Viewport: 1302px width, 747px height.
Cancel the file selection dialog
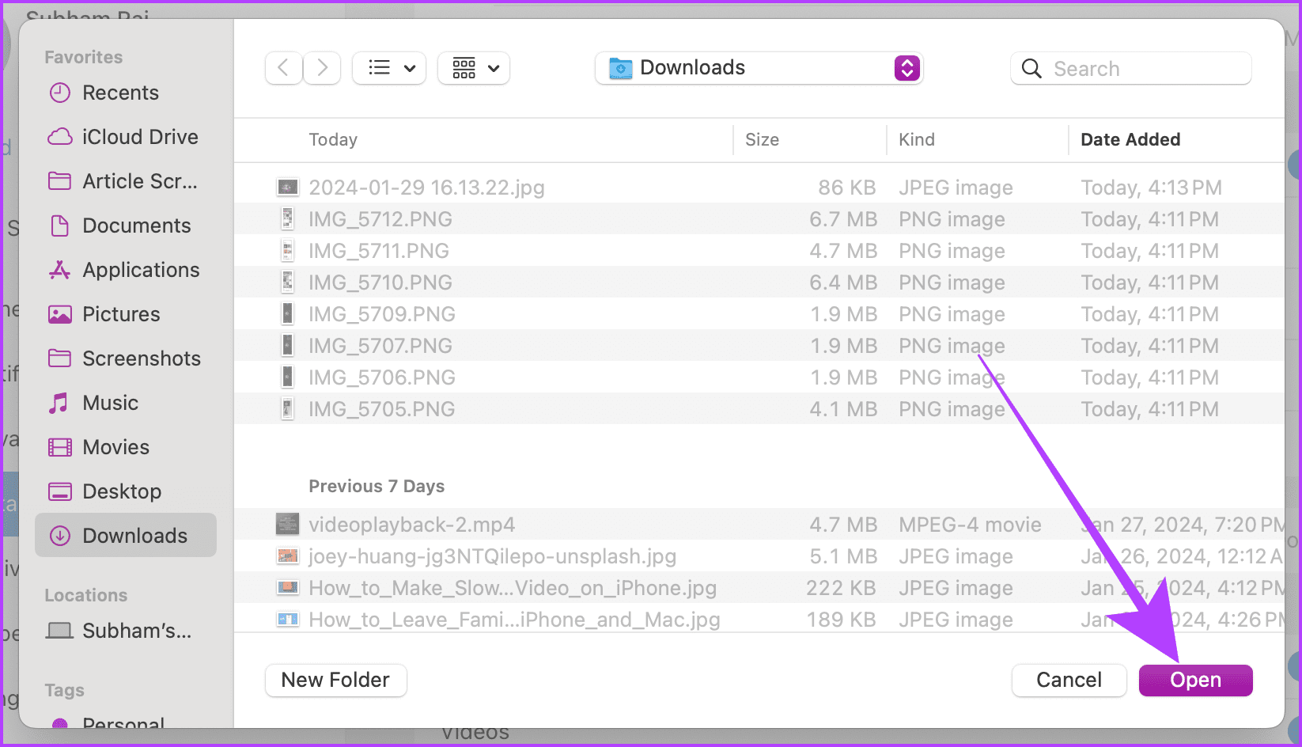1069,680
